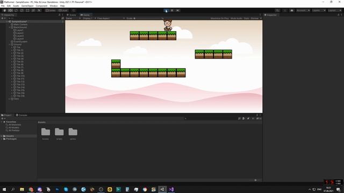
Task: Open the Gizmos dropdown arrow
Action: [261, 18]
